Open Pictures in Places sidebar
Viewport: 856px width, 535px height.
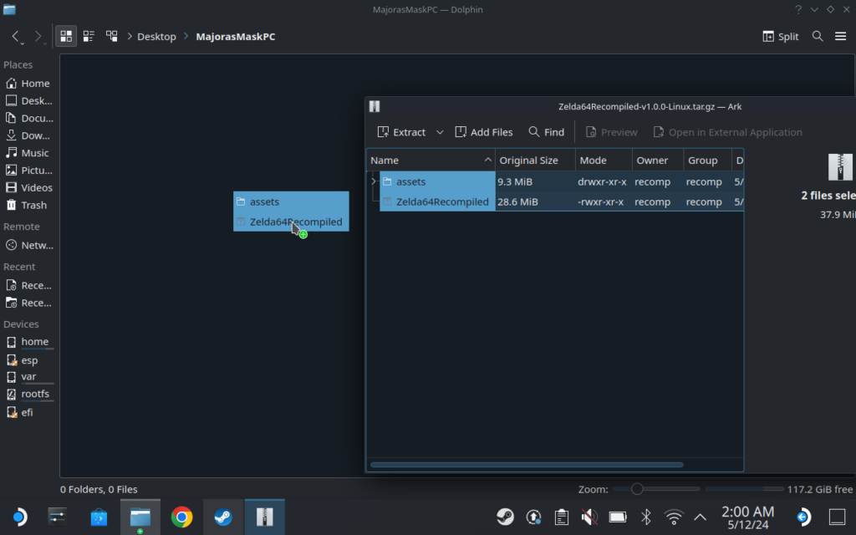pyautogui.click(x=28, y=171)
